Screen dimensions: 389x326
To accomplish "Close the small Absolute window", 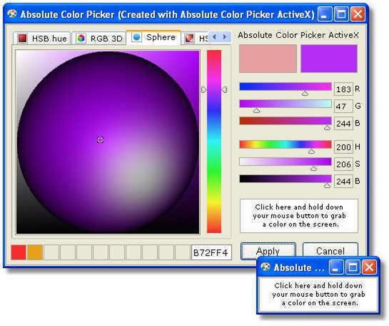I will click(369, 267).
